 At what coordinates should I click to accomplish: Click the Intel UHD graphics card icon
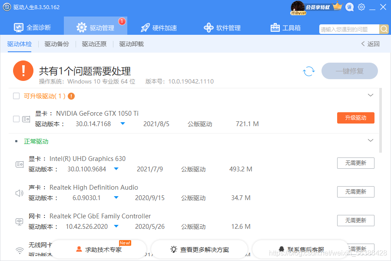[20, 164]
